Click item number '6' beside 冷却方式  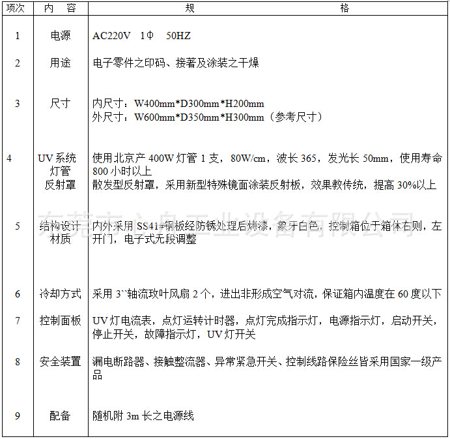pos(18,294)
